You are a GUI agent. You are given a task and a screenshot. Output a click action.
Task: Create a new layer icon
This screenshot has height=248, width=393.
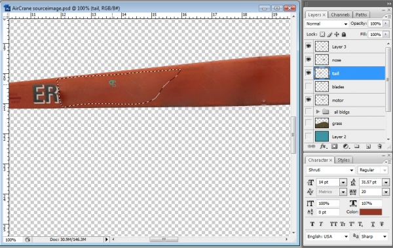pyautogui.click(x=368, y=147)
